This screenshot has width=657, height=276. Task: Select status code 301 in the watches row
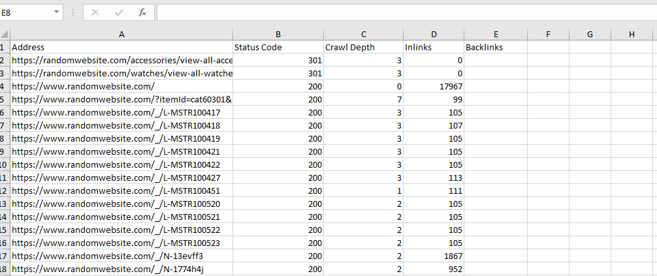click(x=278, y=73)
